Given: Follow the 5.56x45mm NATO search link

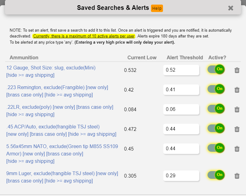Looking at the screenshot, I should click(62, 147).
